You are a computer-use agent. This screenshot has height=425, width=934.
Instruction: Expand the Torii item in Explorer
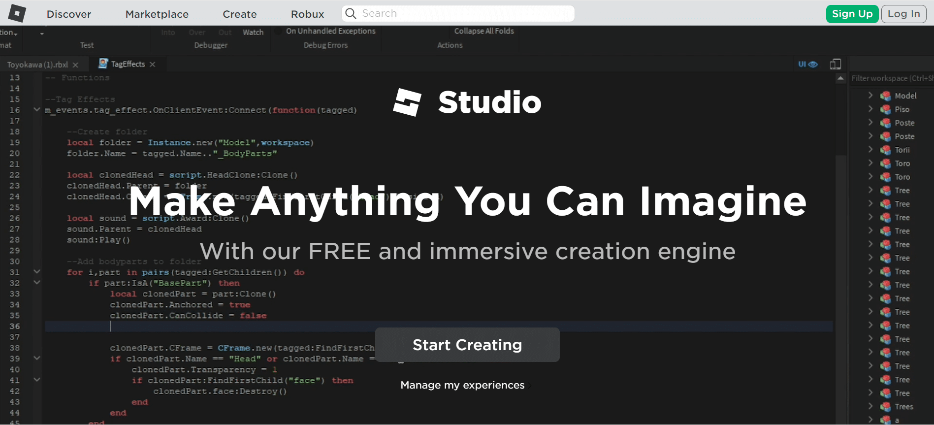[870, 149]
